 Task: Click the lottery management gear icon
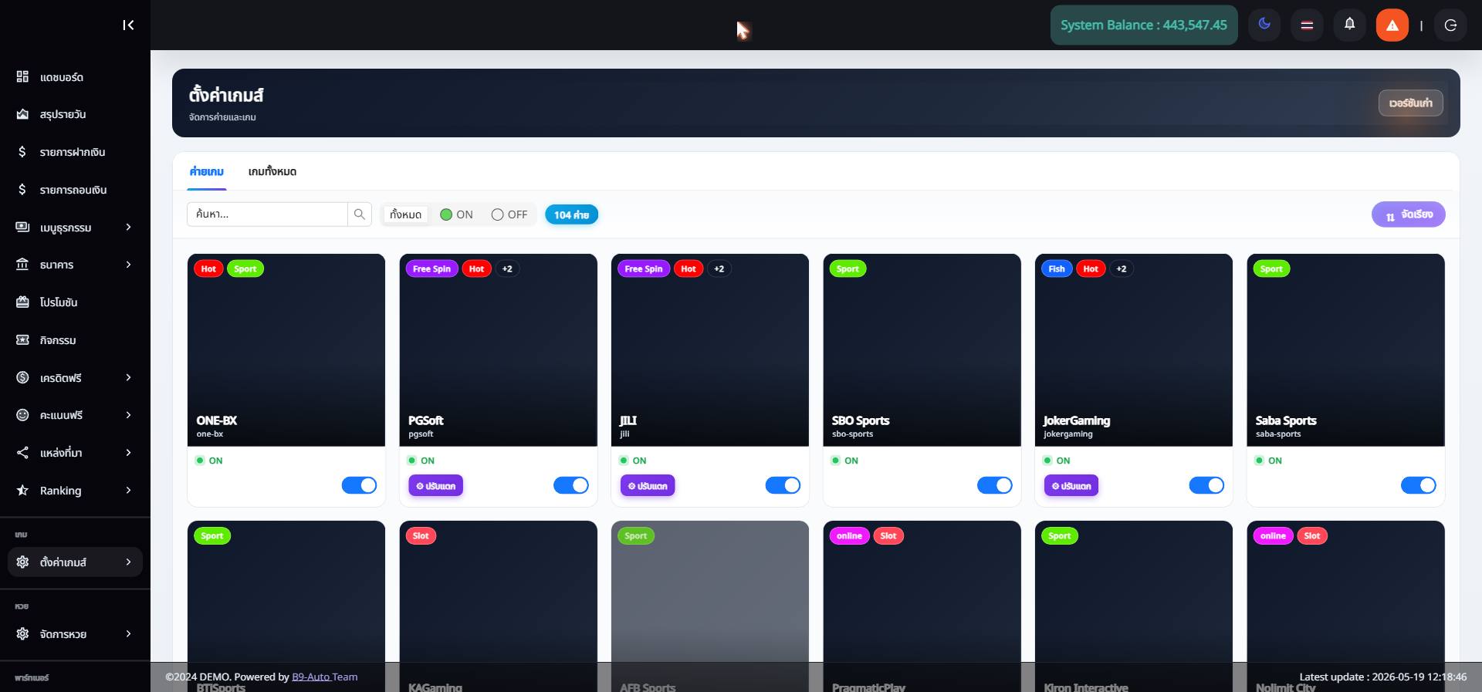[22, 634]
